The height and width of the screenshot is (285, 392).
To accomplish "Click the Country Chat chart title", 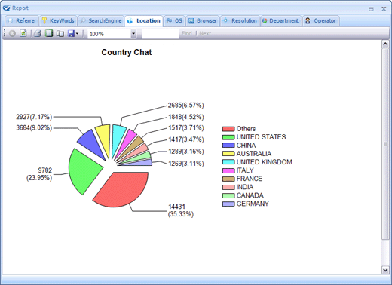I will tap(127, 52).
